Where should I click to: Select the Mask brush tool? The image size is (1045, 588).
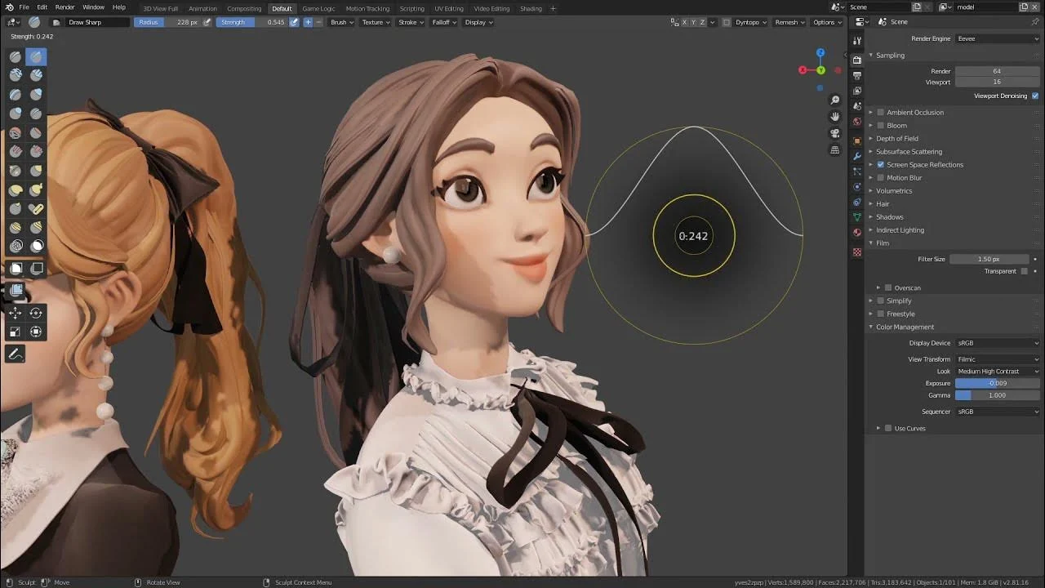[36, 245]
